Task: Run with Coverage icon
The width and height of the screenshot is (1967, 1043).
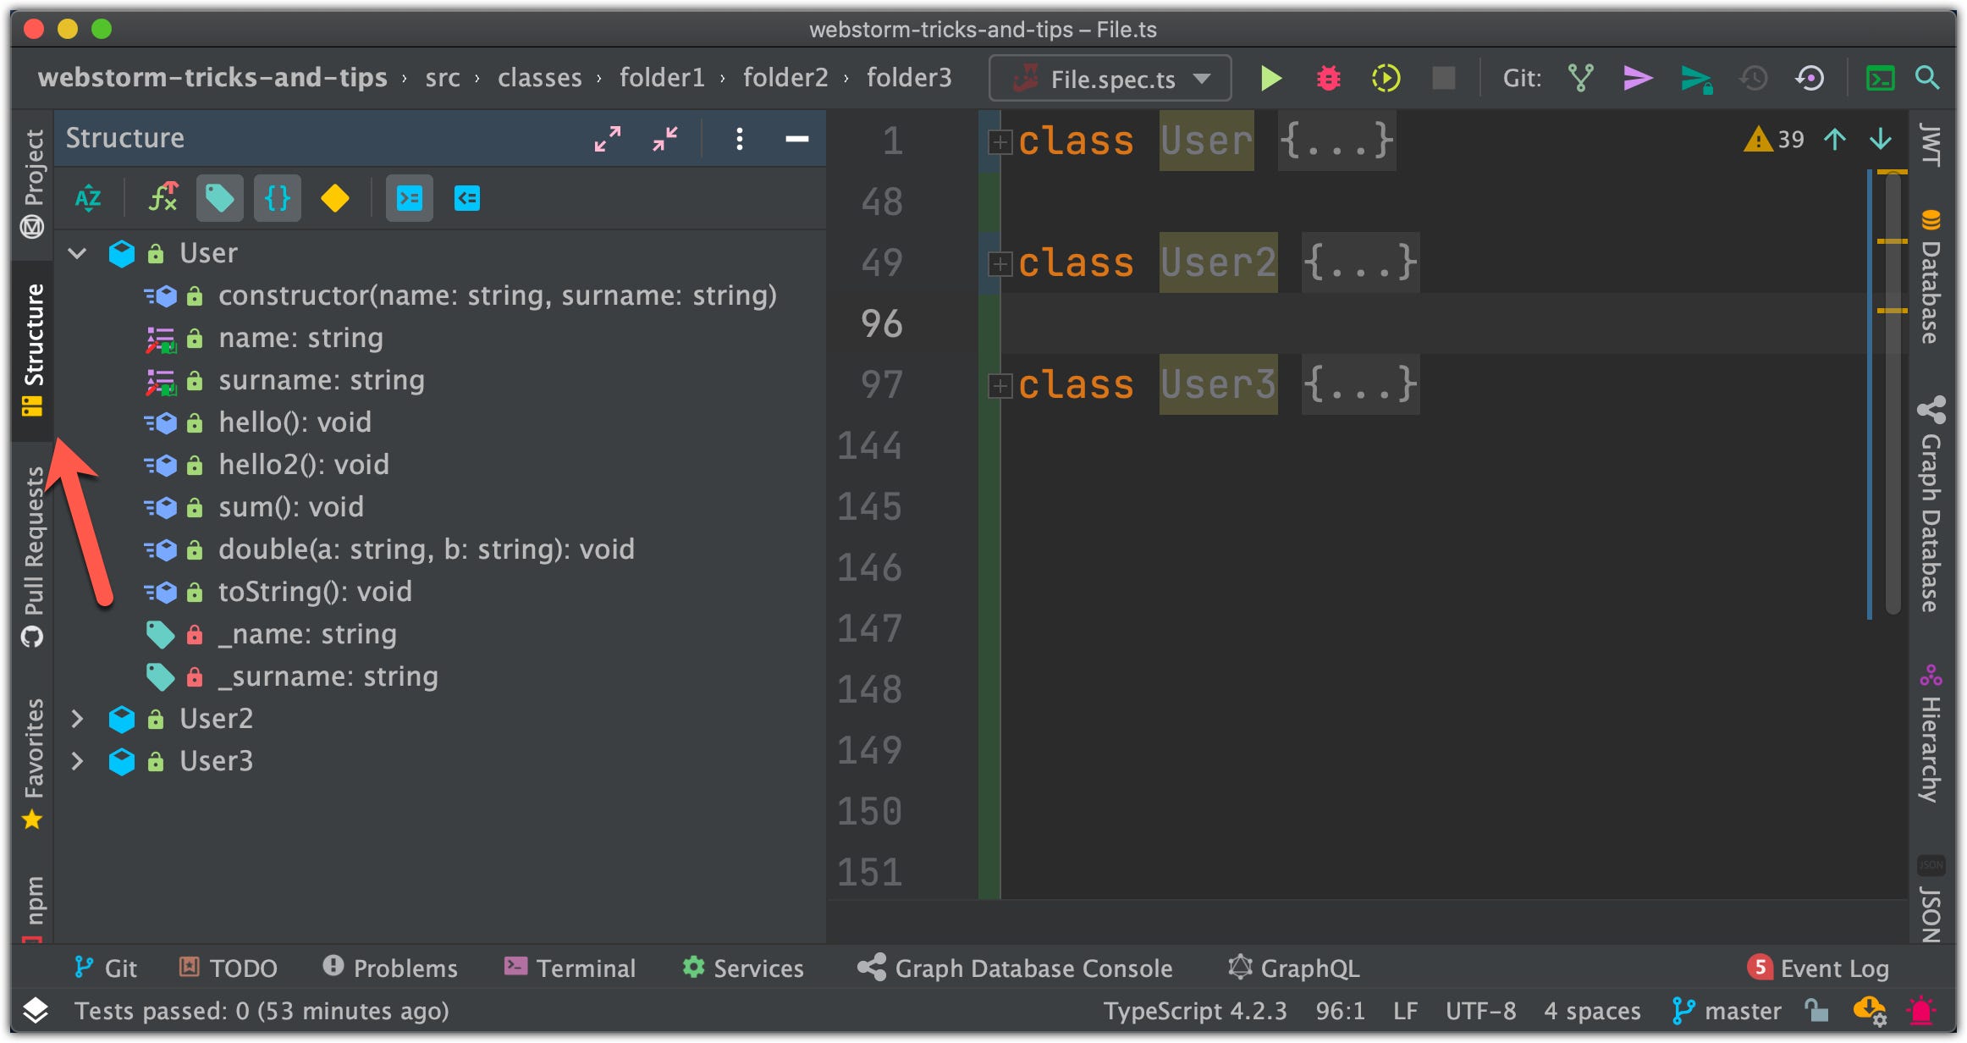Action: click(1386, 79)
